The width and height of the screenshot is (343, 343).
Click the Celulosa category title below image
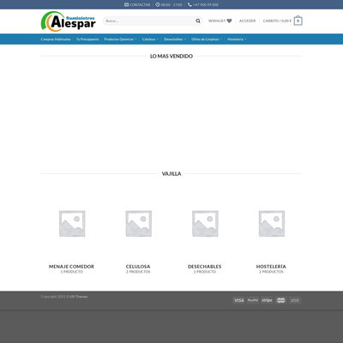[138, 267]
